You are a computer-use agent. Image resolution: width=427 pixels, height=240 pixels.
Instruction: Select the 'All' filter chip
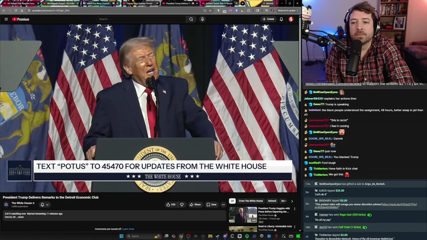(x=232, y=201)
